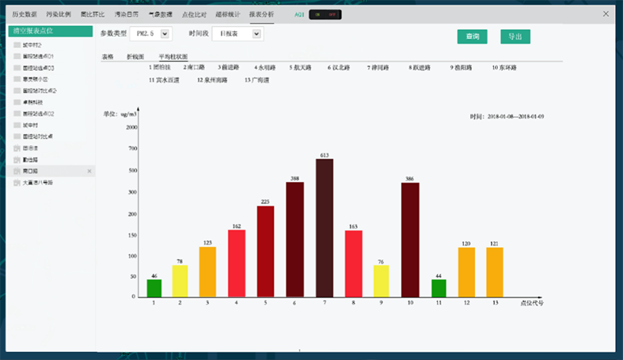The image size is (623, 360).
Task: Check the box for 城中村2
Action: [x=17, y=44]
